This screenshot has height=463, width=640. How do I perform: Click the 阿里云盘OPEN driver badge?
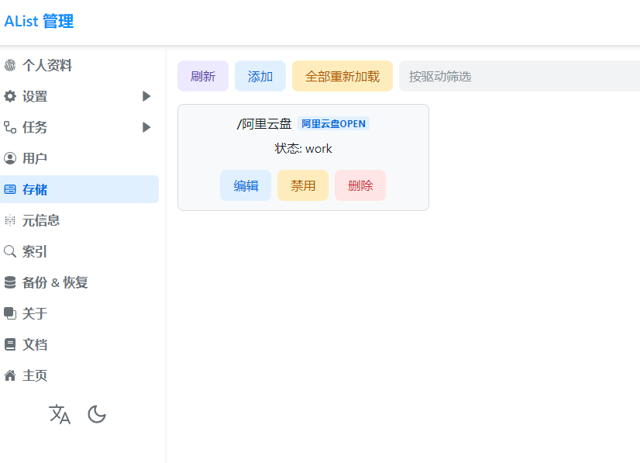pos(333,123)
